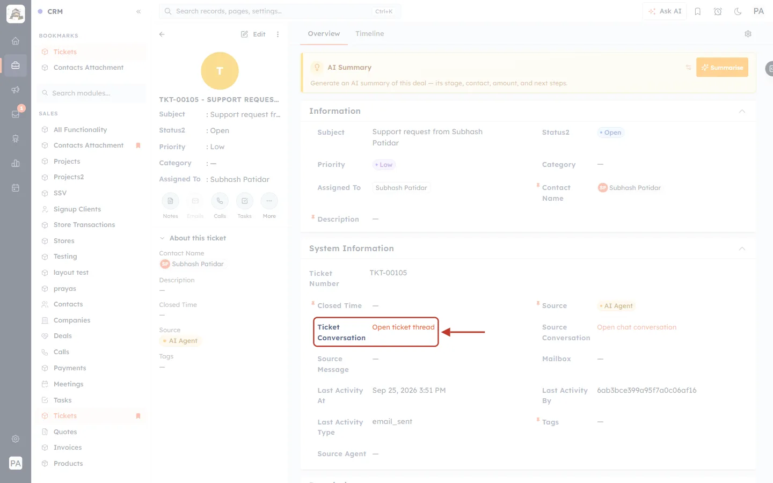This screenshot has height=483, width=773.
Task: Open chat conversation link
Action: 637,327
